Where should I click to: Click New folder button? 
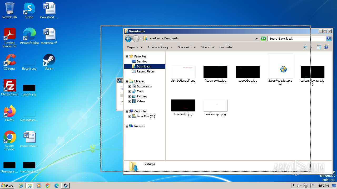tap(225, 47)
